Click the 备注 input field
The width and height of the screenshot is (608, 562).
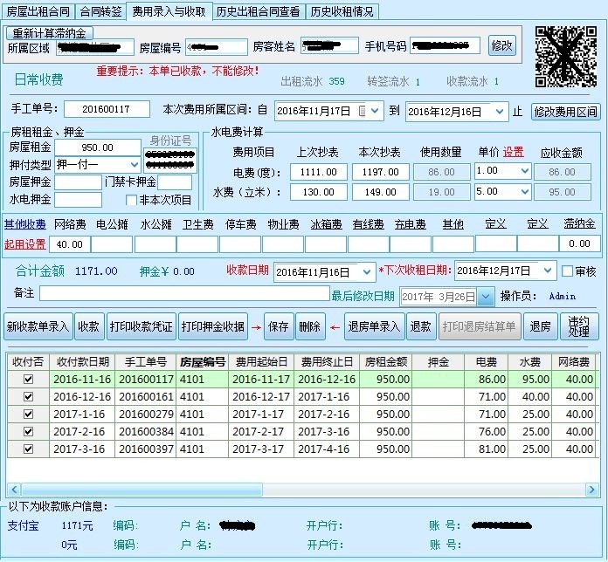(183, 293)
